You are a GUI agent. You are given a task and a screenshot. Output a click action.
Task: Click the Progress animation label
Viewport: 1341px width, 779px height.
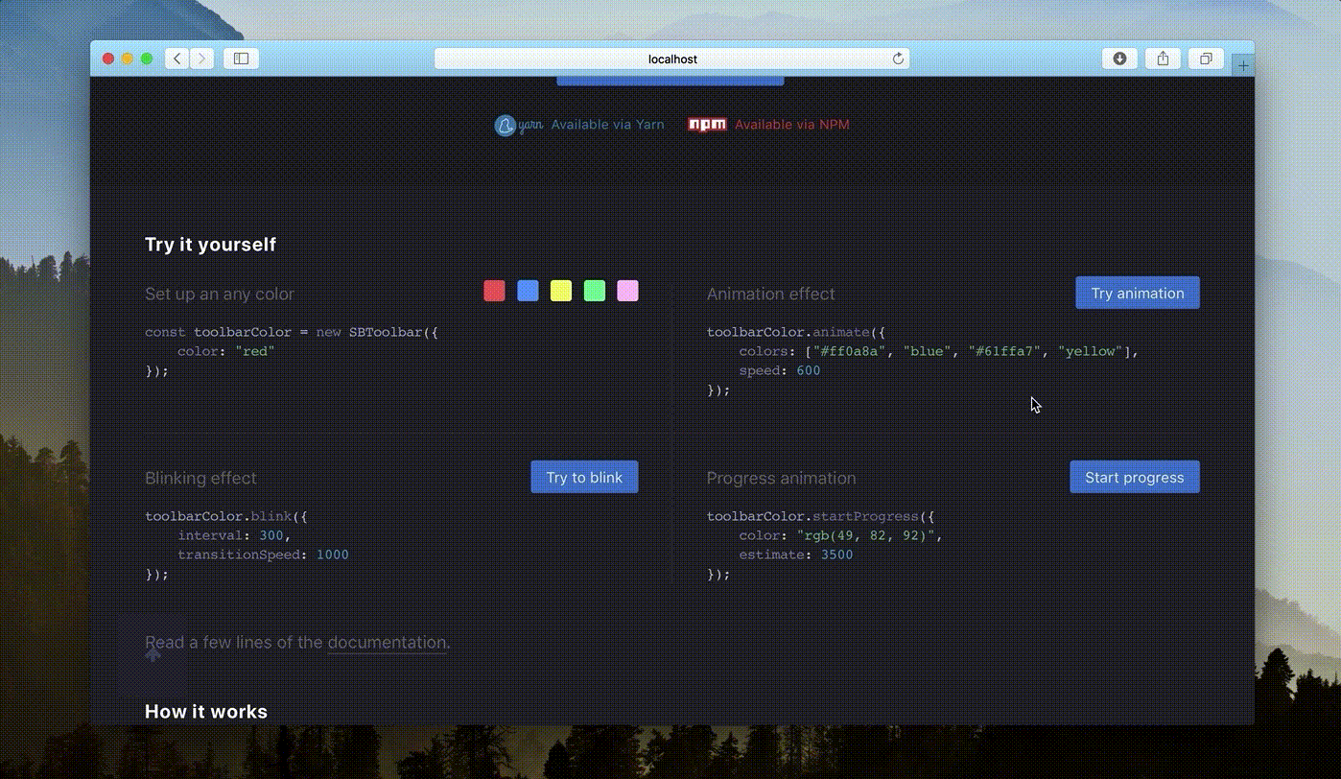click(782, 478)
